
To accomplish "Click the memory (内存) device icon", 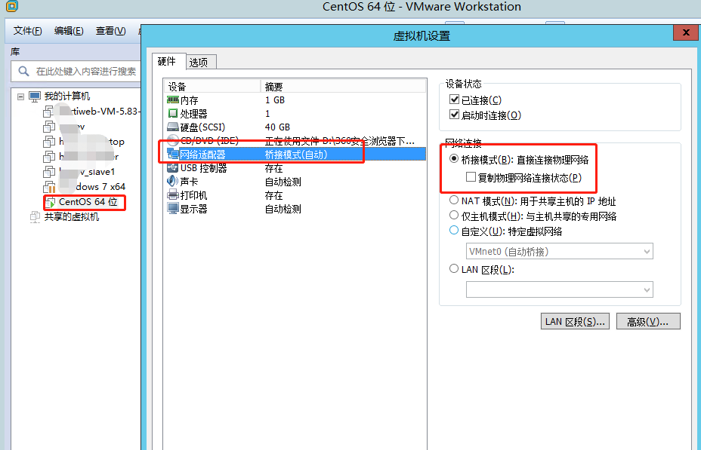I will (172, 100).
